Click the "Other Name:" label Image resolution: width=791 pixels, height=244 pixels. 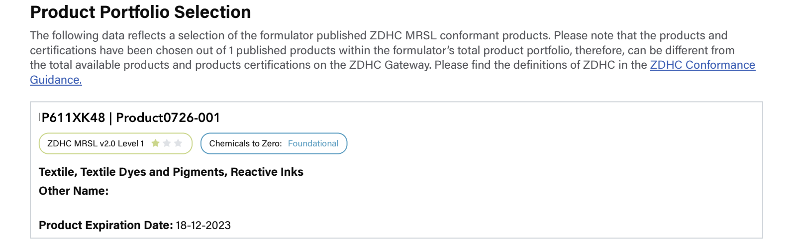(74, 191)
